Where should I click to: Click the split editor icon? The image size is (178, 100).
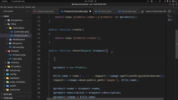[x=169, y=11]
